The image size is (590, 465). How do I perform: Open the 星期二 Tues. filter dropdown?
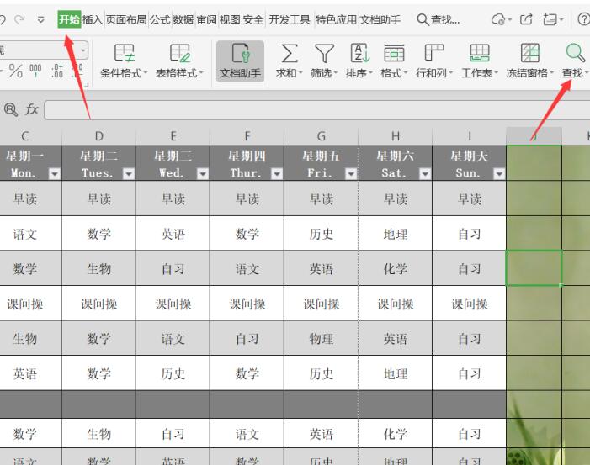[x=128, y=174]
